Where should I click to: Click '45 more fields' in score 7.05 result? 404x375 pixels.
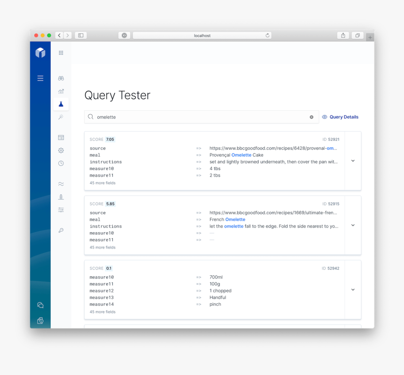click(x=102, y=183)
